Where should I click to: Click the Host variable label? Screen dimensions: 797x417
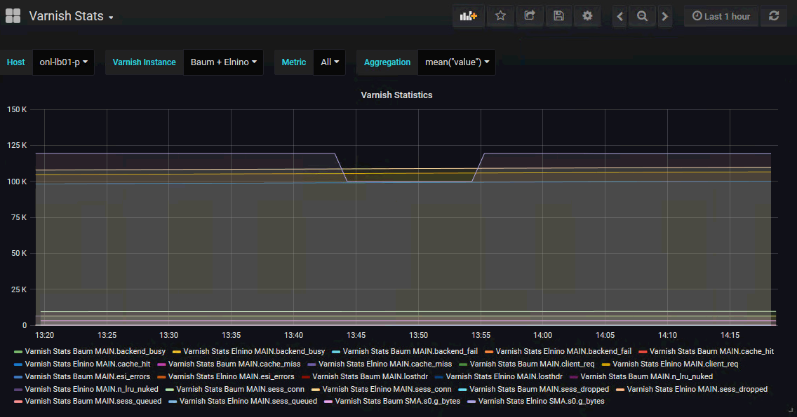pos(15,62)
